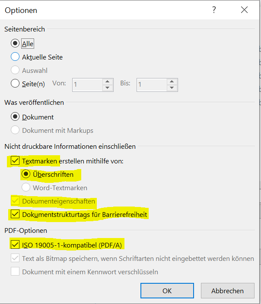The height and width of the screenshot is (304, 261).
Task: Uncheck Textmarken erstellen mithilfe von
Action: point(15,161)
